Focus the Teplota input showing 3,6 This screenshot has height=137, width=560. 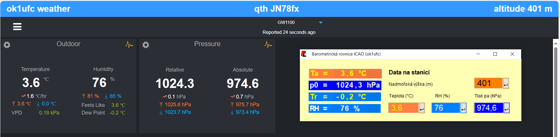coord(403,108)
